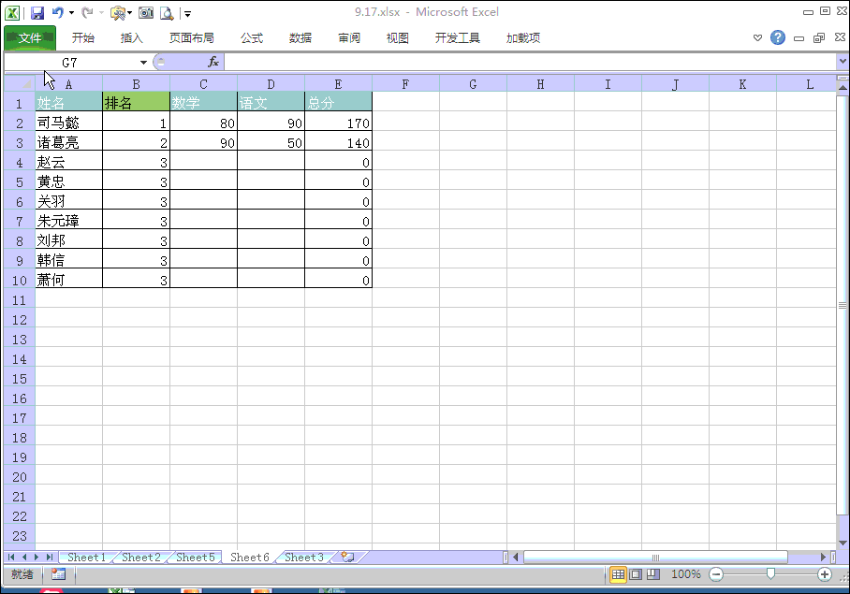Open the 开始 (Home) ribbon tab

point(83,38)
